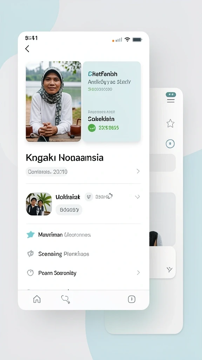Open details via chevron beside Oonіarels pill
The width and height of the screenshot is (202, 360).
(138, 171)
